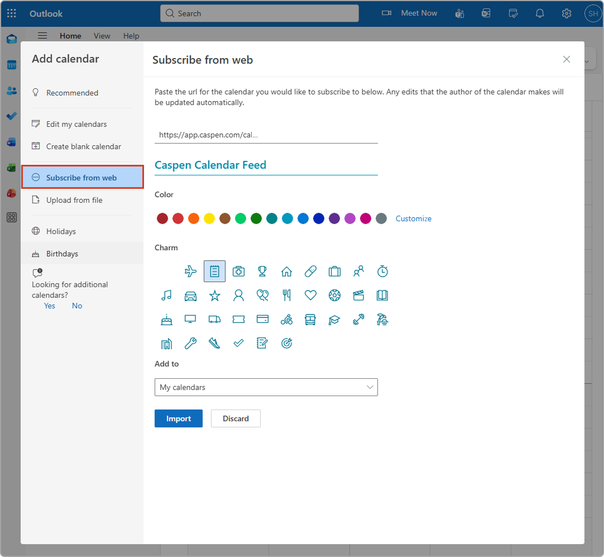Screen dimensions: 604x557
Task: Click the Import button
Action: 179,418
